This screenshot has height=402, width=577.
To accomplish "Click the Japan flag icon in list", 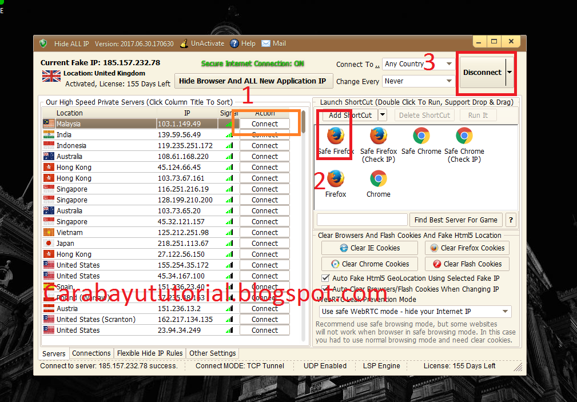I will pyautogui.click(x=49, y=244).
